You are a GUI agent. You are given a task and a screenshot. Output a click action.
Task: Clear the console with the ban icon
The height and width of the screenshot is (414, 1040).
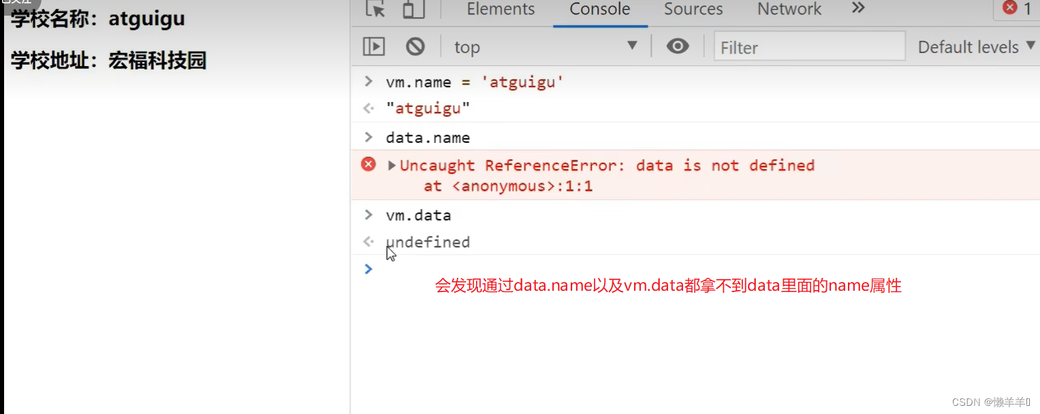(x=415, y=46)
